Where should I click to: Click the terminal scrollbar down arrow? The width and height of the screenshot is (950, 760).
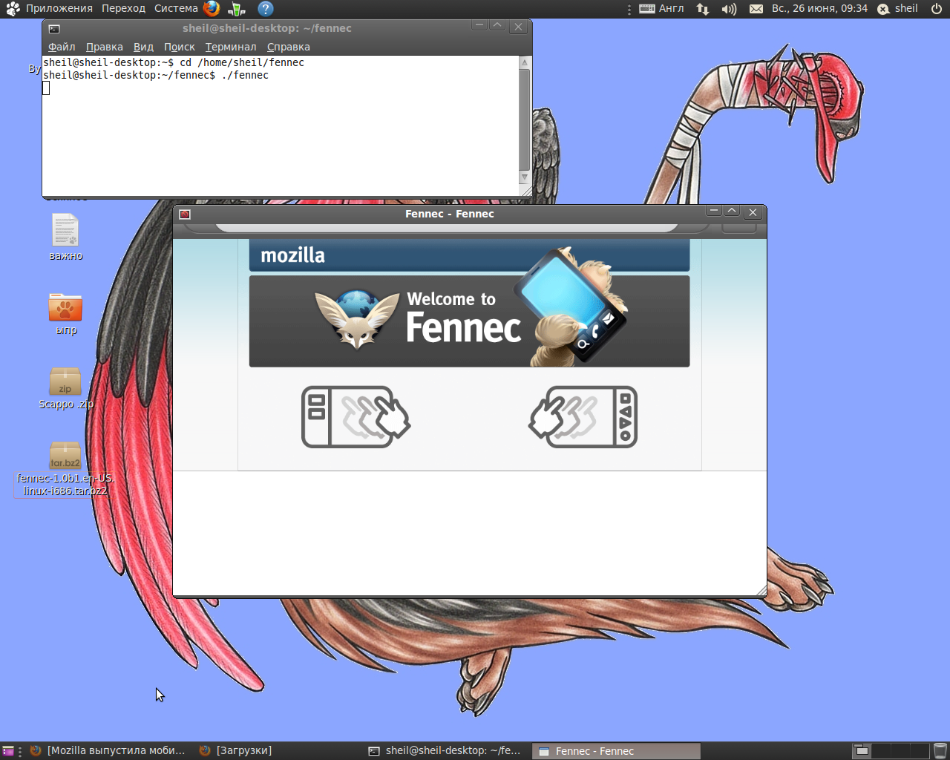click(525, 177)
